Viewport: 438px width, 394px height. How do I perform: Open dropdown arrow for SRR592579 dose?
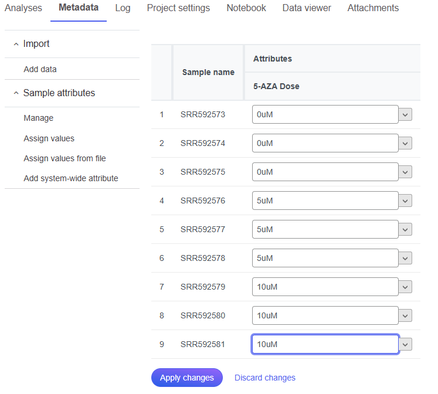click(x=405, y=287)
